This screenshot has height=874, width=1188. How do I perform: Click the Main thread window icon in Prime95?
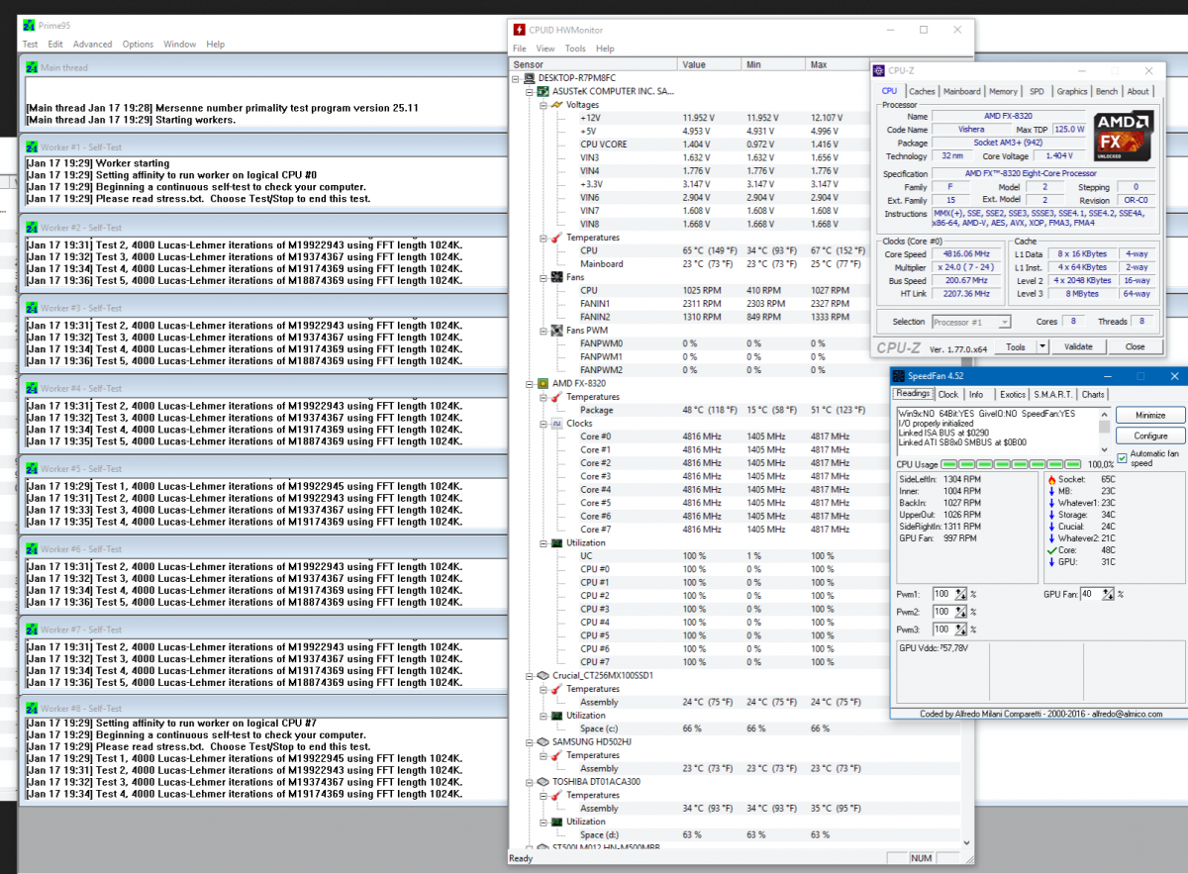(32, 67)
